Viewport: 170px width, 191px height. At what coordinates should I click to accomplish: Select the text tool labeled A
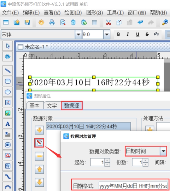tap(8, 124)
